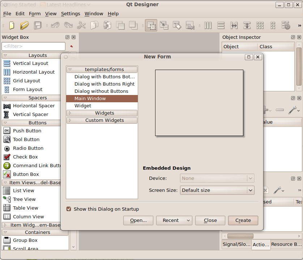This screenshot has height=260, width=303.
Task: Show more toolbar items chevron
Action: (x=299, y=26)
